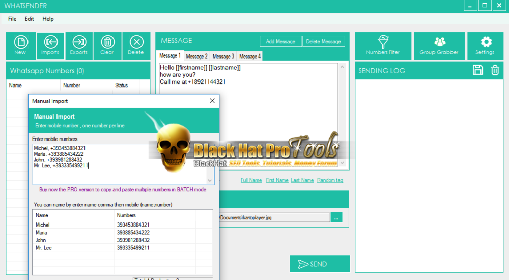Open the Numbers Filter tool
This screenshot has width=509, height=280.
(383, 46)
